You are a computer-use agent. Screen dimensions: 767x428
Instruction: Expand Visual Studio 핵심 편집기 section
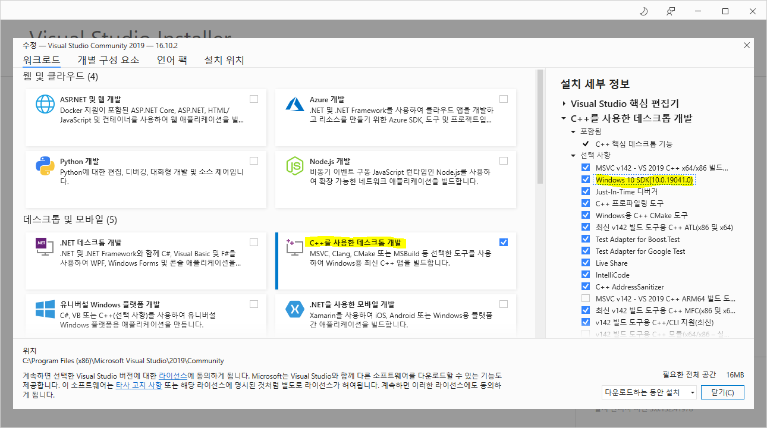(564, 103)
